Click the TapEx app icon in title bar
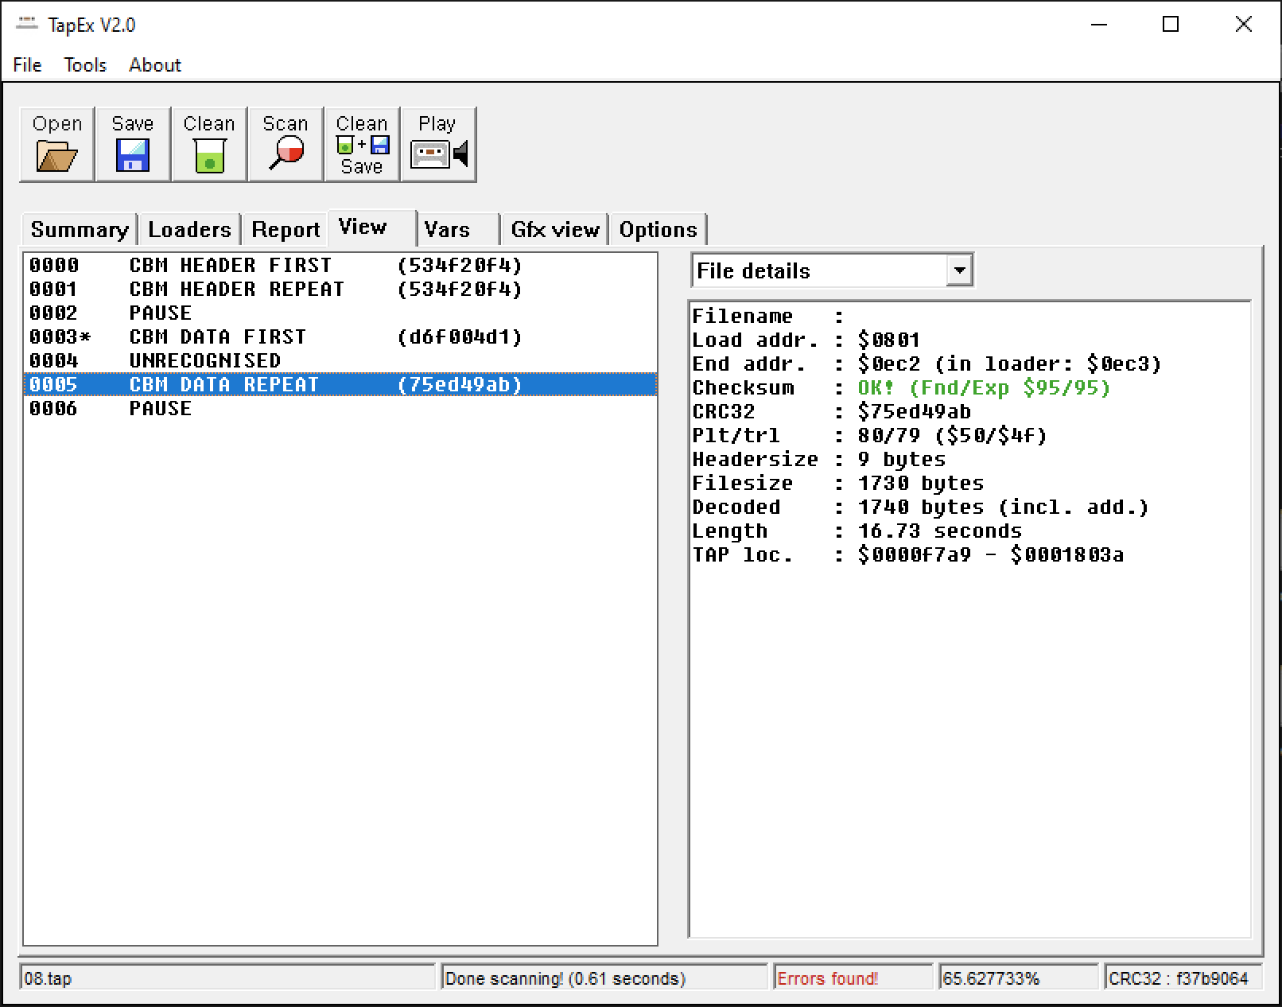 [x=27, y=25]
